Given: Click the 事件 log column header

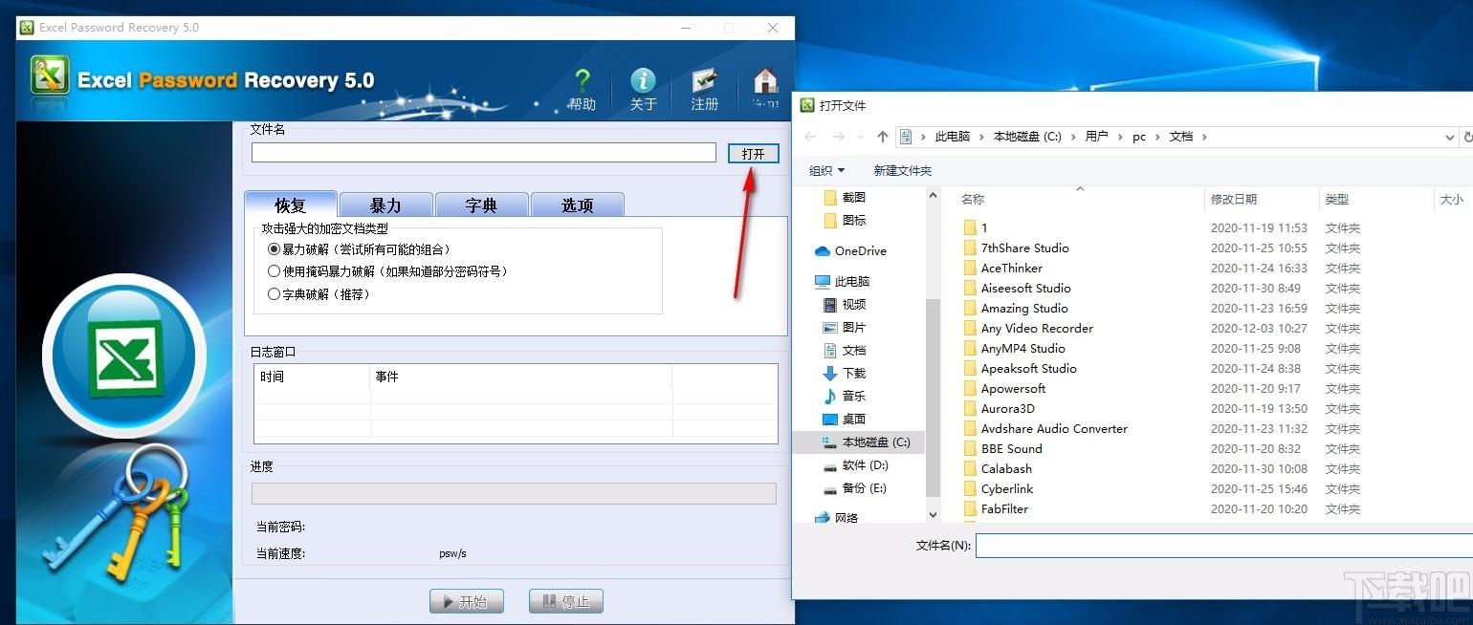Looking at the screenshot, I should [521, 377].
